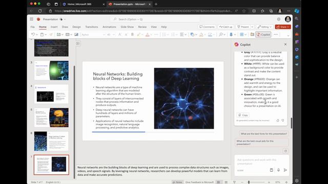Open the font color dropdown

pos(151,35)
